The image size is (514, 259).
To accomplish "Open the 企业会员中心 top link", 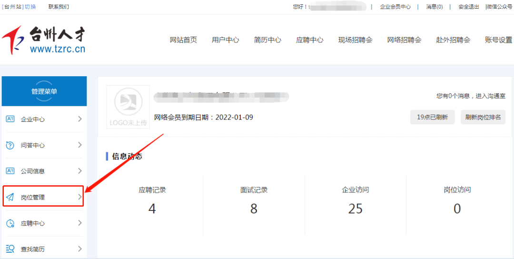I will (x=395, y=7).
